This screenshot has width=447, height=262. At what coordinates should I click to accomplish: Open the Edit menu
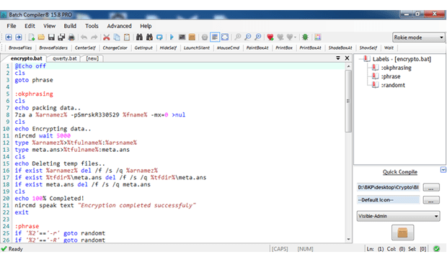[30, 26]
